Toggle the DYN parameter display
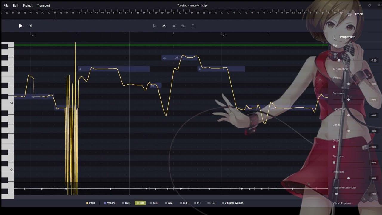The width and height of the screenshot is (382, 215). click(x=126, y=203)
